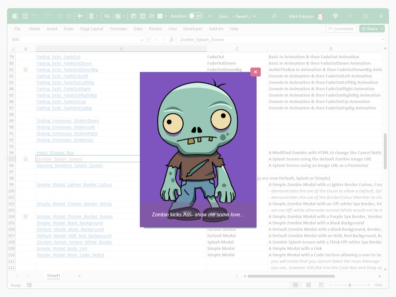Image resolution: width=396 pixels, height=297 pixels.
Task: Click the link chain icon in toolbar
Action: point(107,16)
